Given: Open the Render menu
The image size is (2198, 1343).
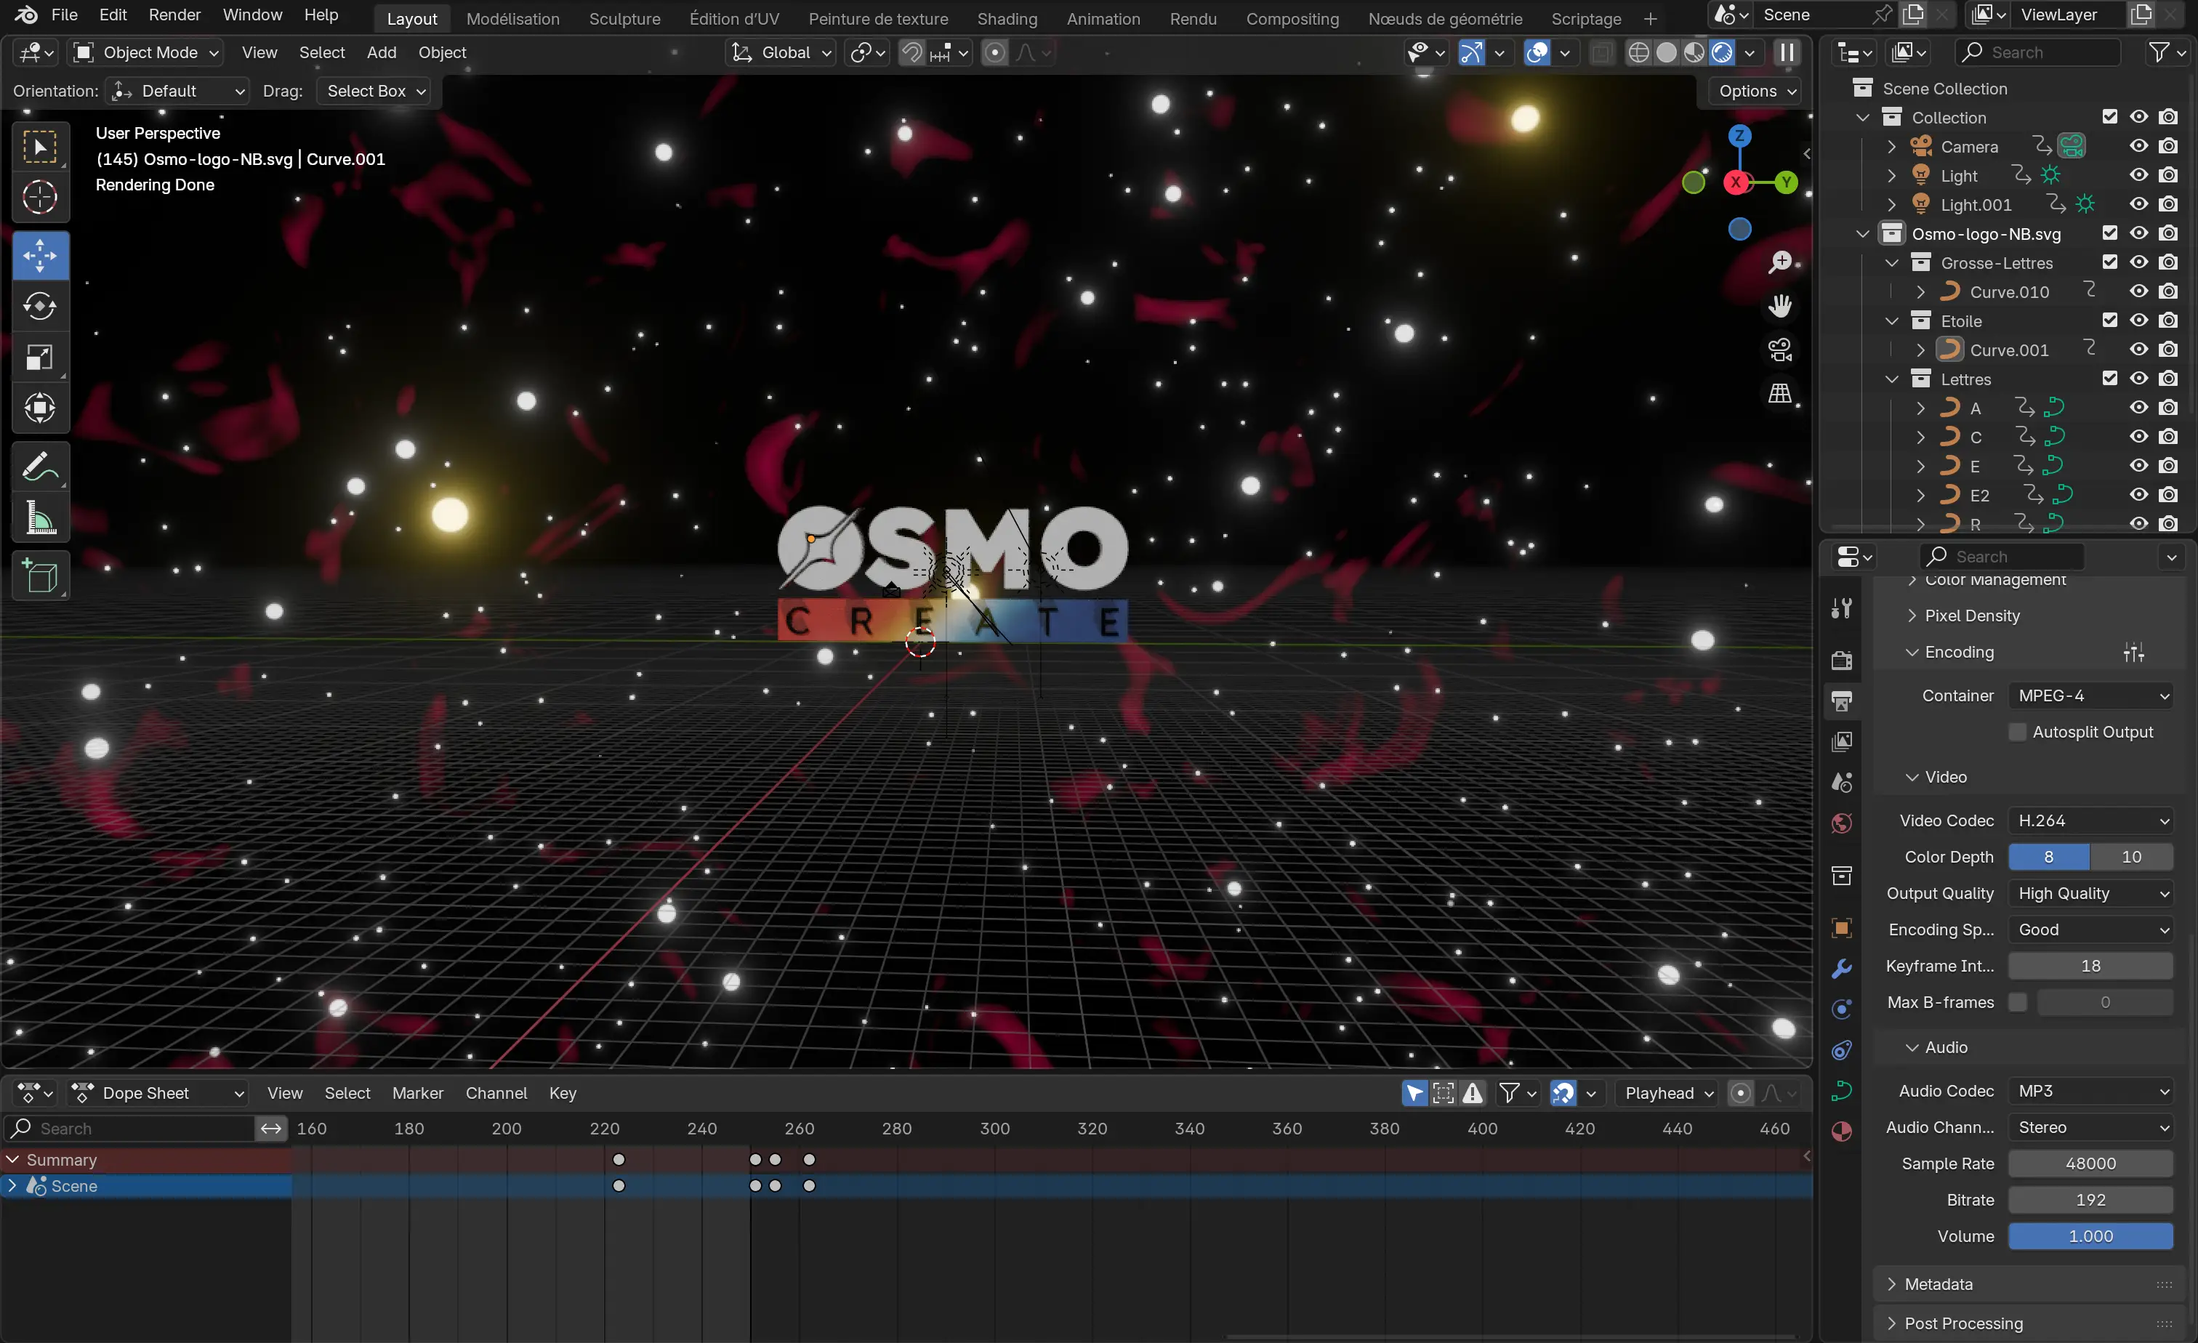Looking at the screenshot, I should 175,15.
